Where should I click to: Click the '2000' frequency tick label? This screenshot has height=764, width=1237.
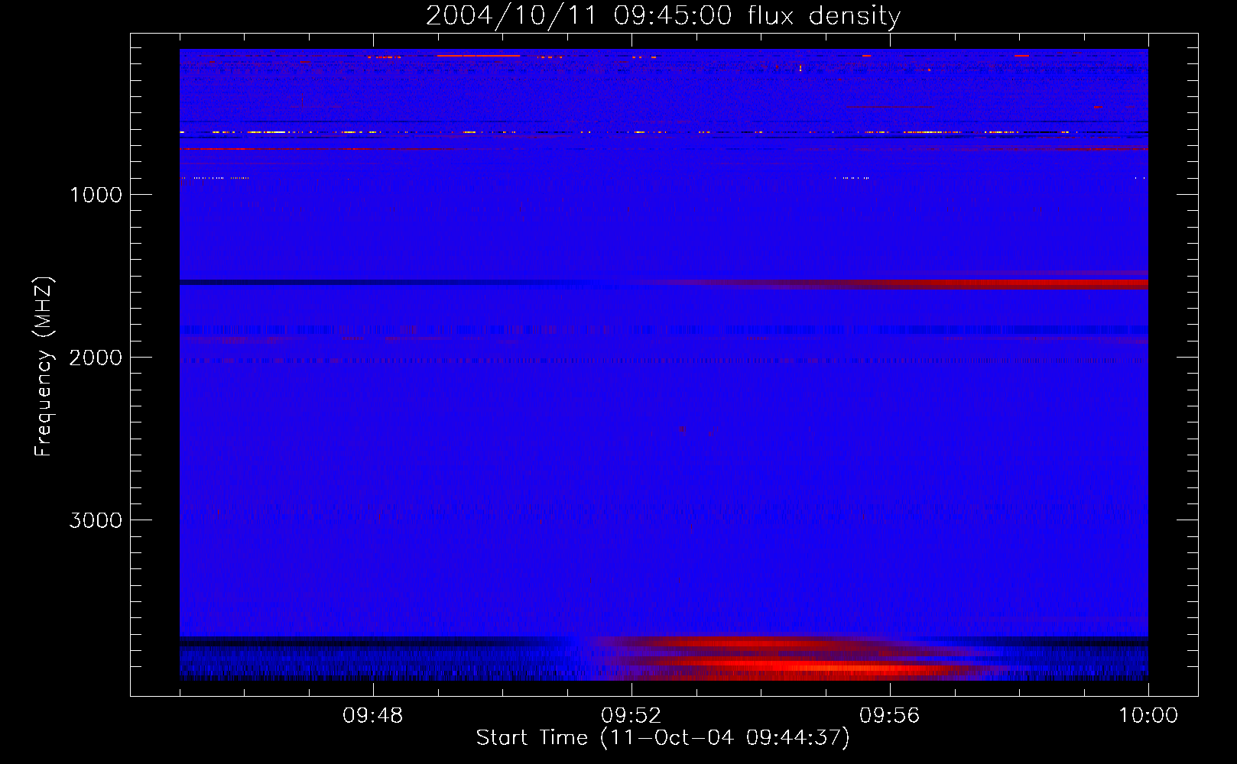[x=96, y=358]
